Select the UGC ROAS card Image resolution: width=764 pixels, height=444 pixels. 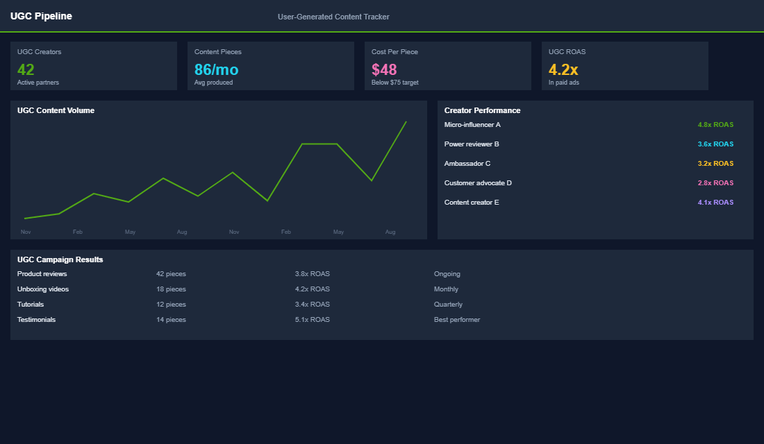(624, 66)
